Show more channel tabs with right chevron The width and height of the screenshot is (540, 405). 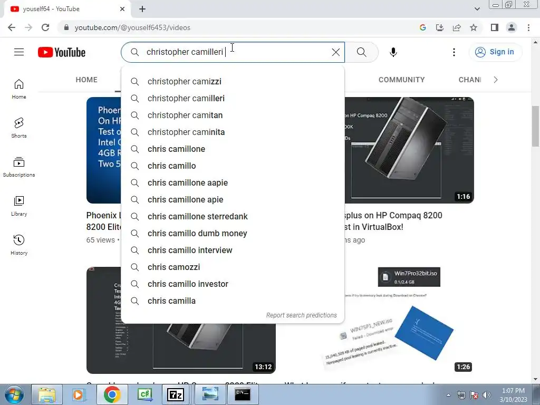(x=496, y=80)
